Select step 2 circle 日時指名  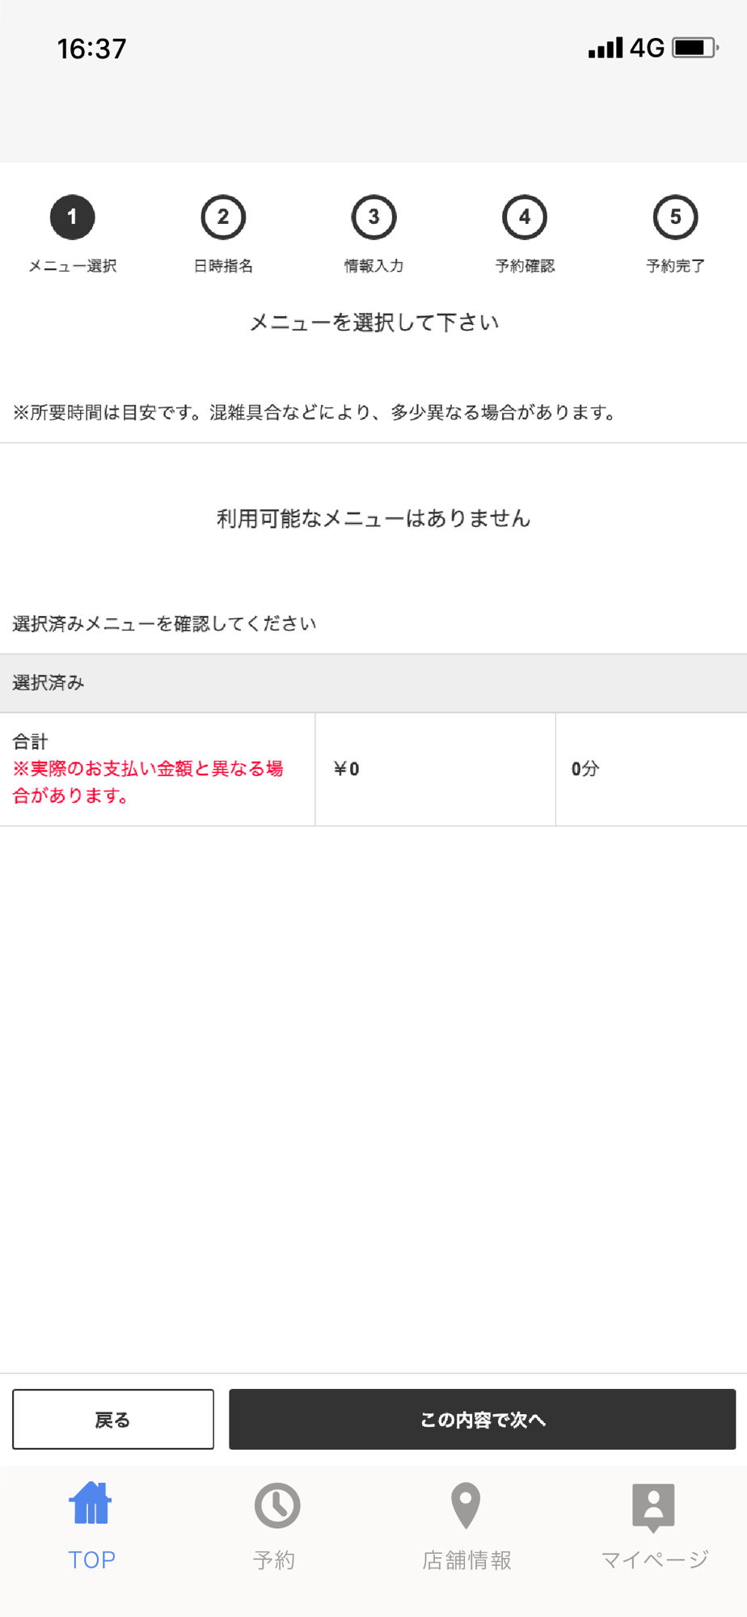pyautogui.click(x=223, y=217)
